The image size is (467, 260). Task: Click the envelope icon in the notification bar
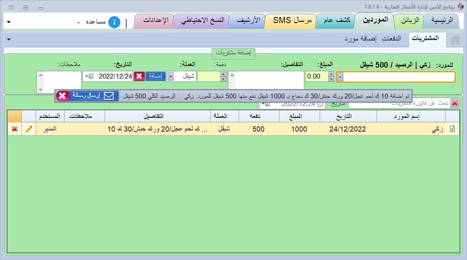point(109,96)
